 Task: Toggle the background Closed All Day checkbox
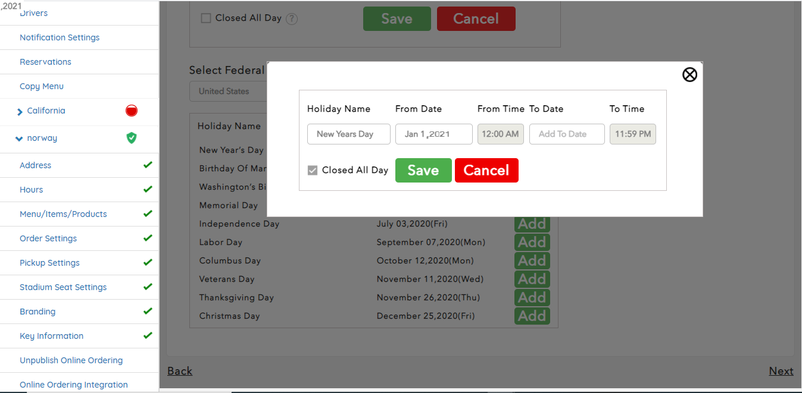point(206,18)
